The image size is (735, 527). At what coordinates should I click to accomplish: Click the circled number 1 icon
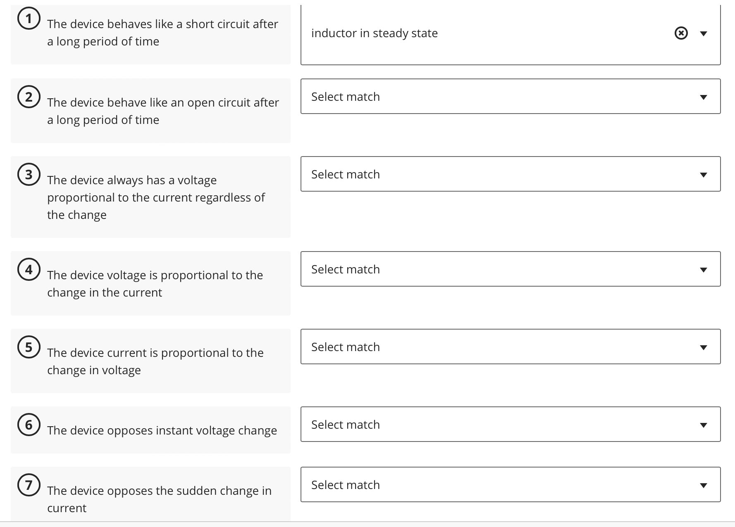(x=29, y=19)
